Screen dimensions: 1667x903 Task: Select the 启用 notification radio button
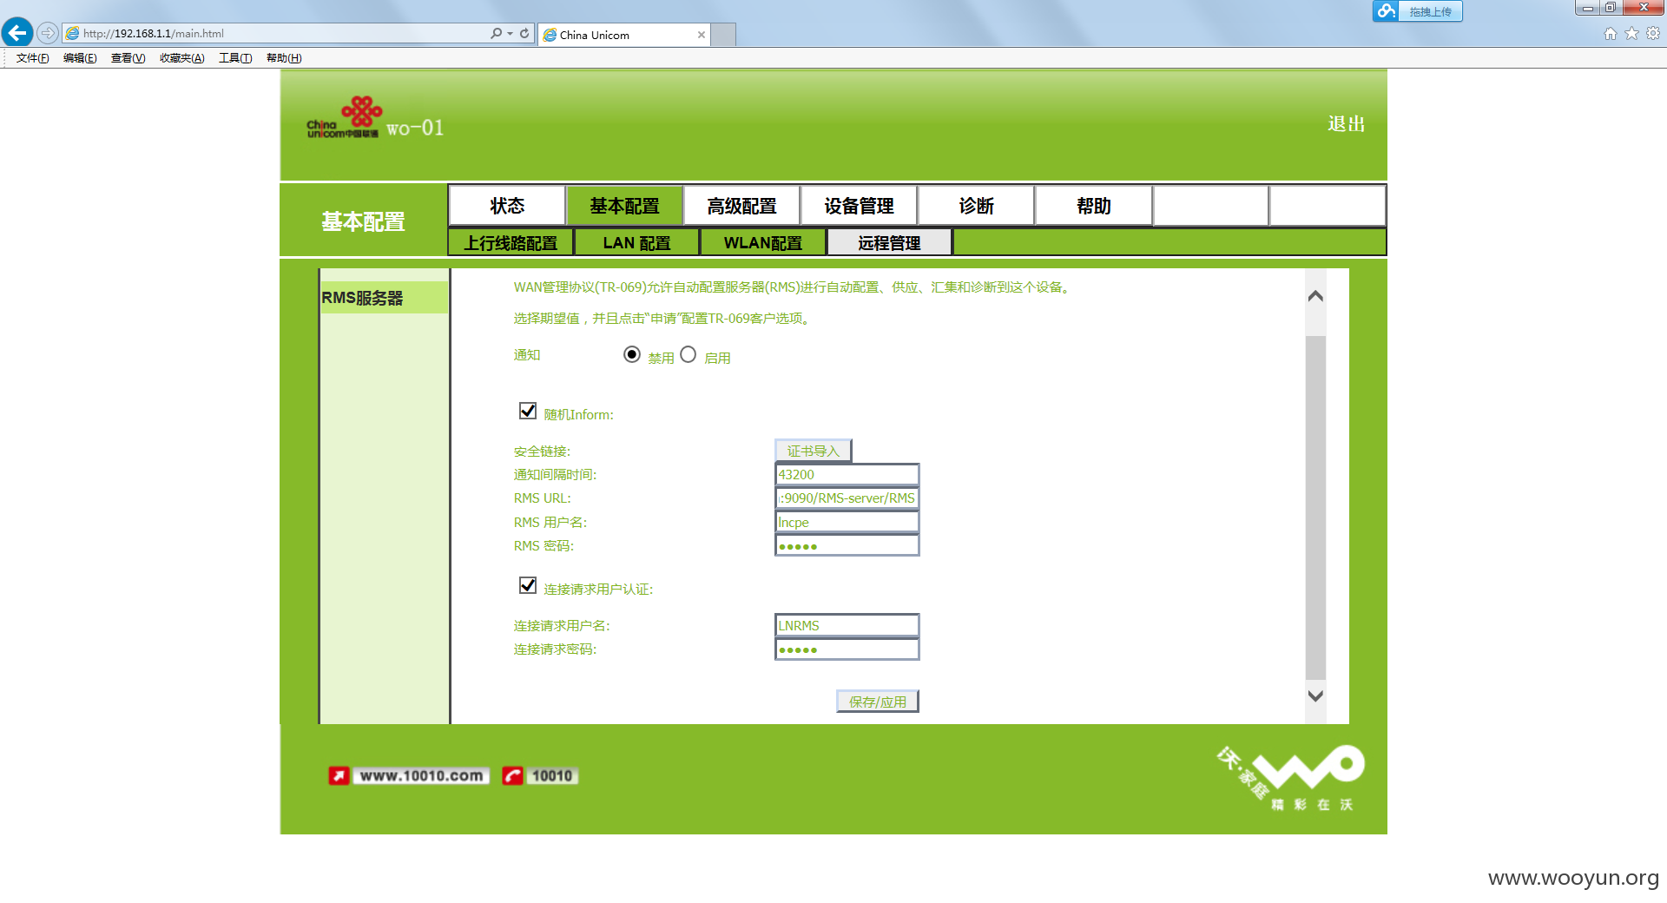(x=689, y=354)
